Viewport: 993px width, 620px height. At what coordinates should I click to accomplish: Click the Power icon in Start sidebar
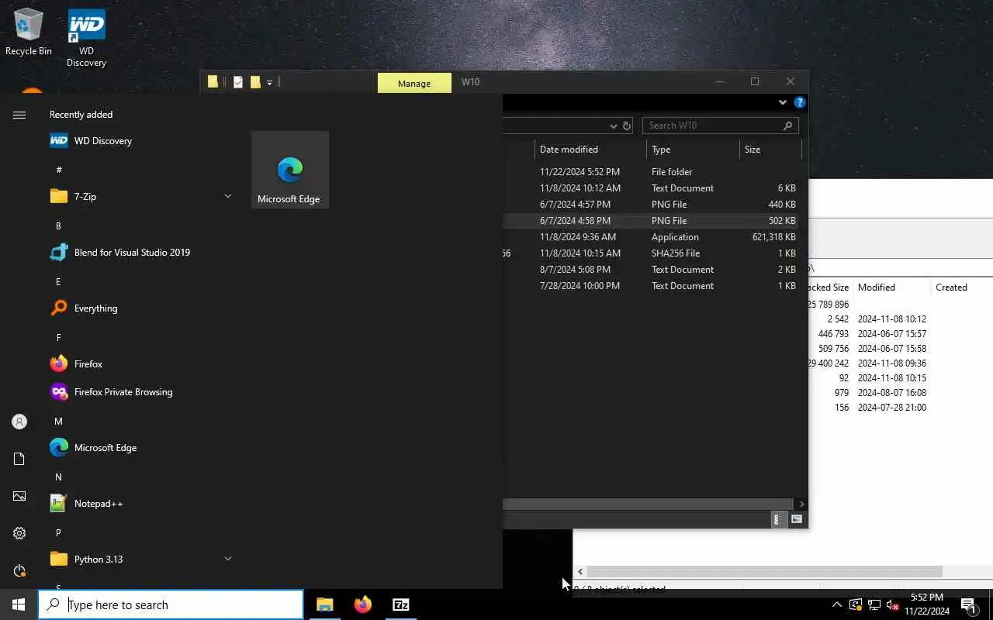pos(19,570)
